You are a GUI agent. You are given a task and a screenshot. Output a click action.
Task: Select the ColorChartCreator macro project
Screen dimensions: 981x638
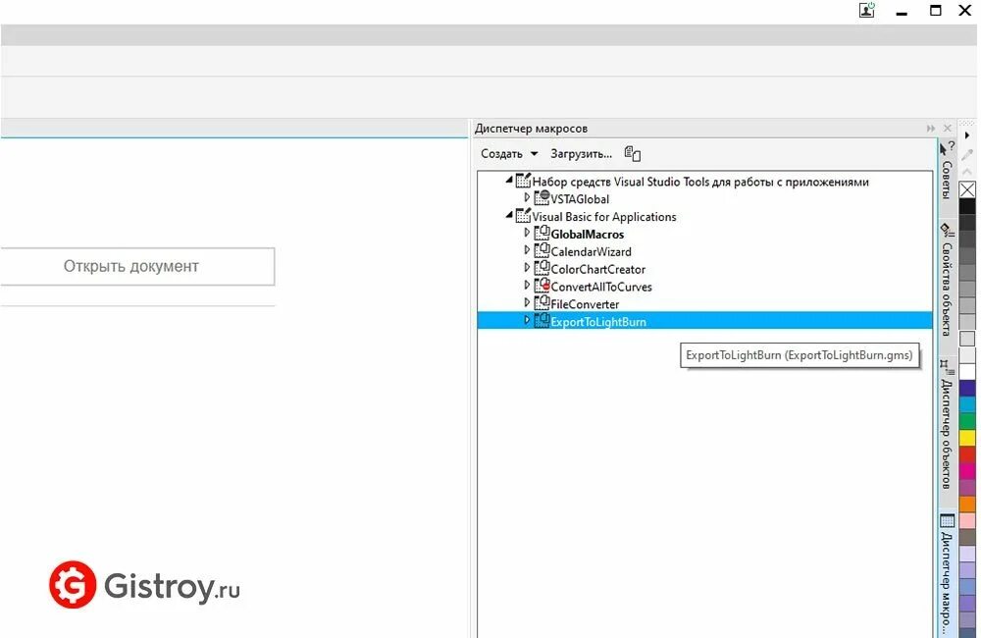(597, 269)
